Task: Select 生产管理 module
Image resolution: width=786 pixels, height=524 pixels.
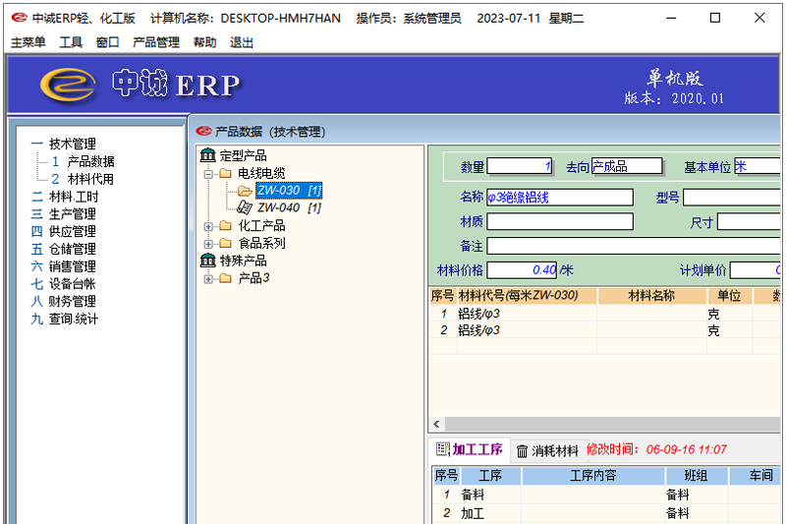Action: pyautogui.click(x=72, y=214)
